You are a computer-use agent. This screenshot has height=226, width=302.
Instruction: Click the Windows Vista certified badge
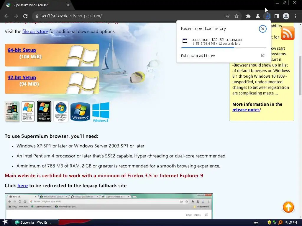pyautogui.click(x=61, y=112)
